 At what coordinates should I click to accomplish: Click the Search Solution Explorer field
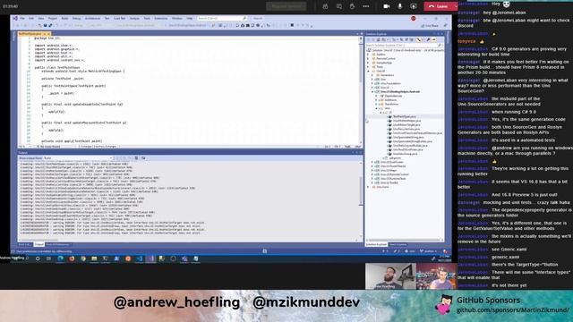[x=405, y=46]
